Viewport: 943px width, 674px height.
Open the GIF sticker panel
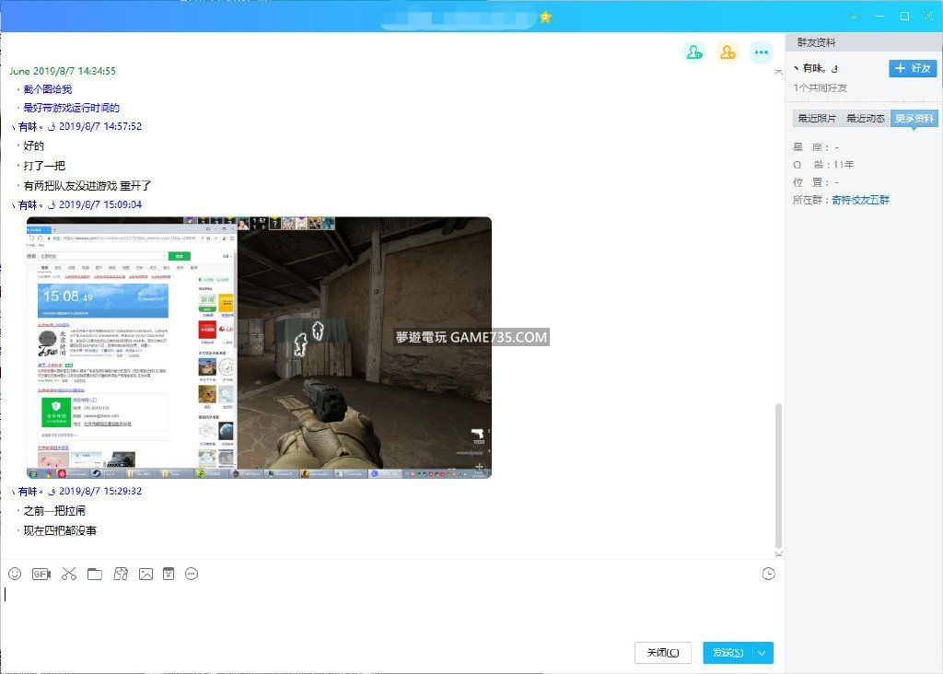pos(41,574)
